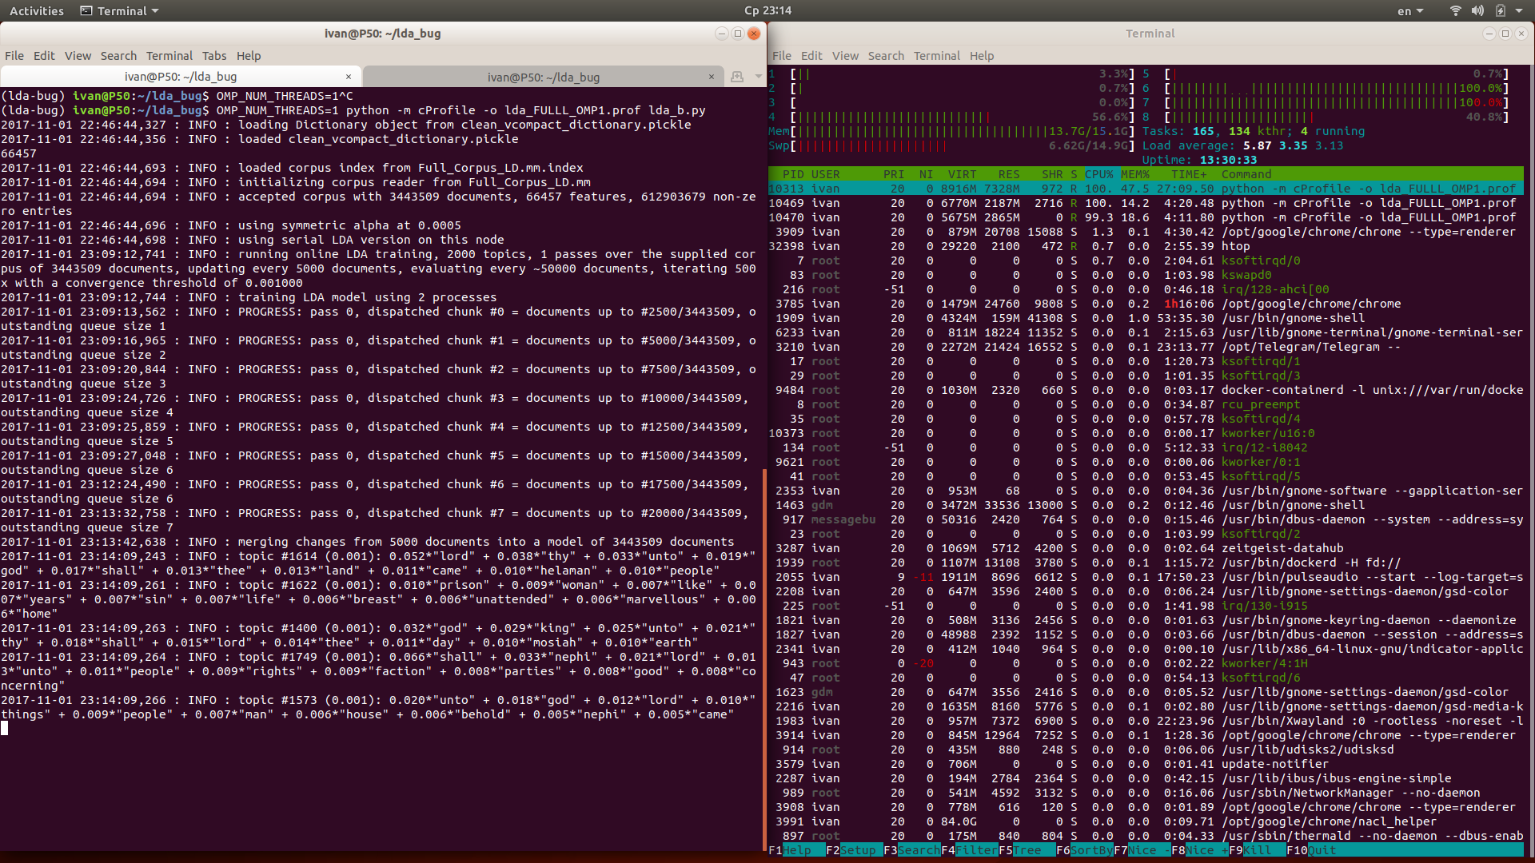
Task: Click the new tab icon
Action: [x=737, y=77]
